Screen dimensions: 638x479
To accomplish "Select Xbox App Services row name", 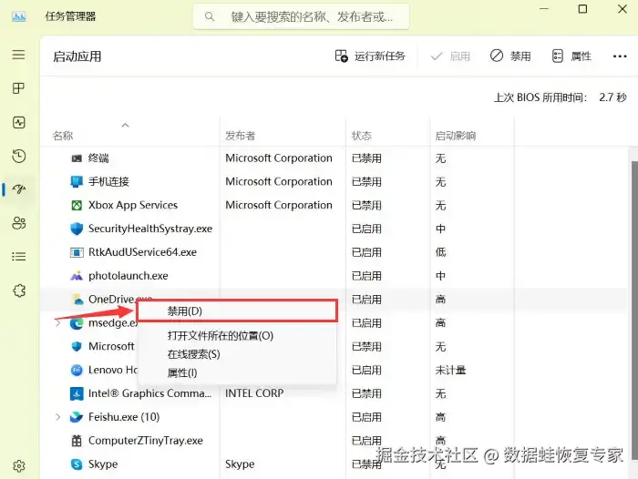I will (133, 205).
